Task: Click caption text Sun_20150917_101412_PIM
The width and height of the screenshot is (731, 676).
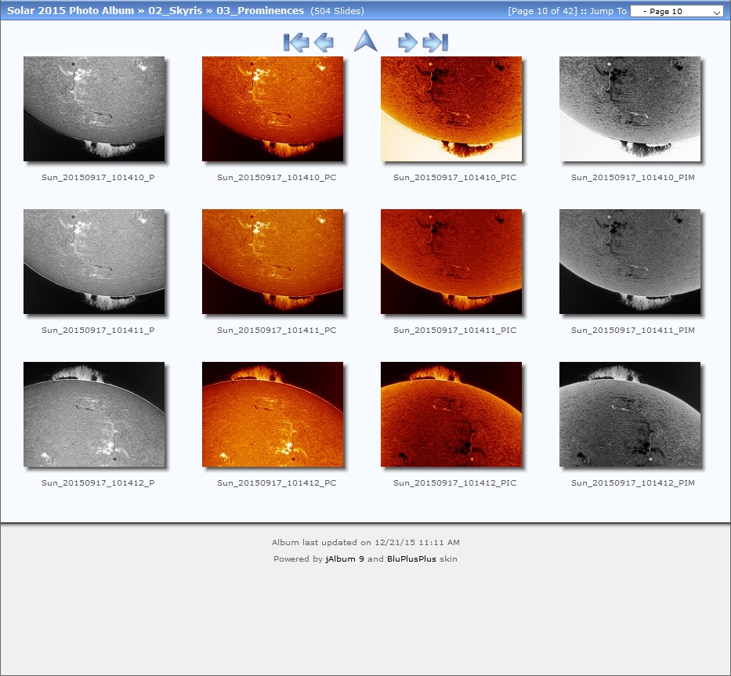Action: (x=633, y=483)
